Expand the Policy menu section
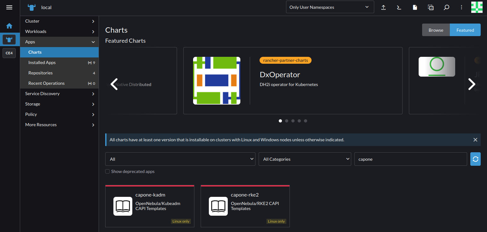 pos(59,114)
